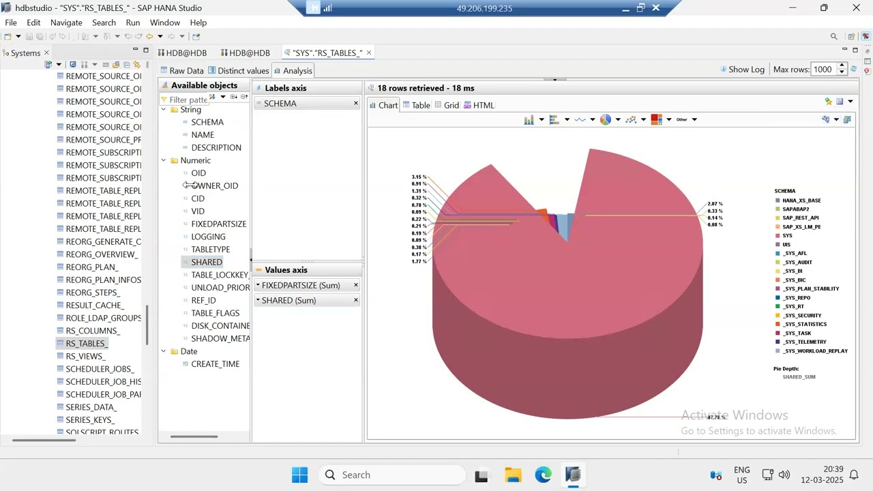The width and height of the screenshot is (873, 491).
Task: Collapse the Date folder in Available objects
Action: pyautogui.click(x=164, y=352)
